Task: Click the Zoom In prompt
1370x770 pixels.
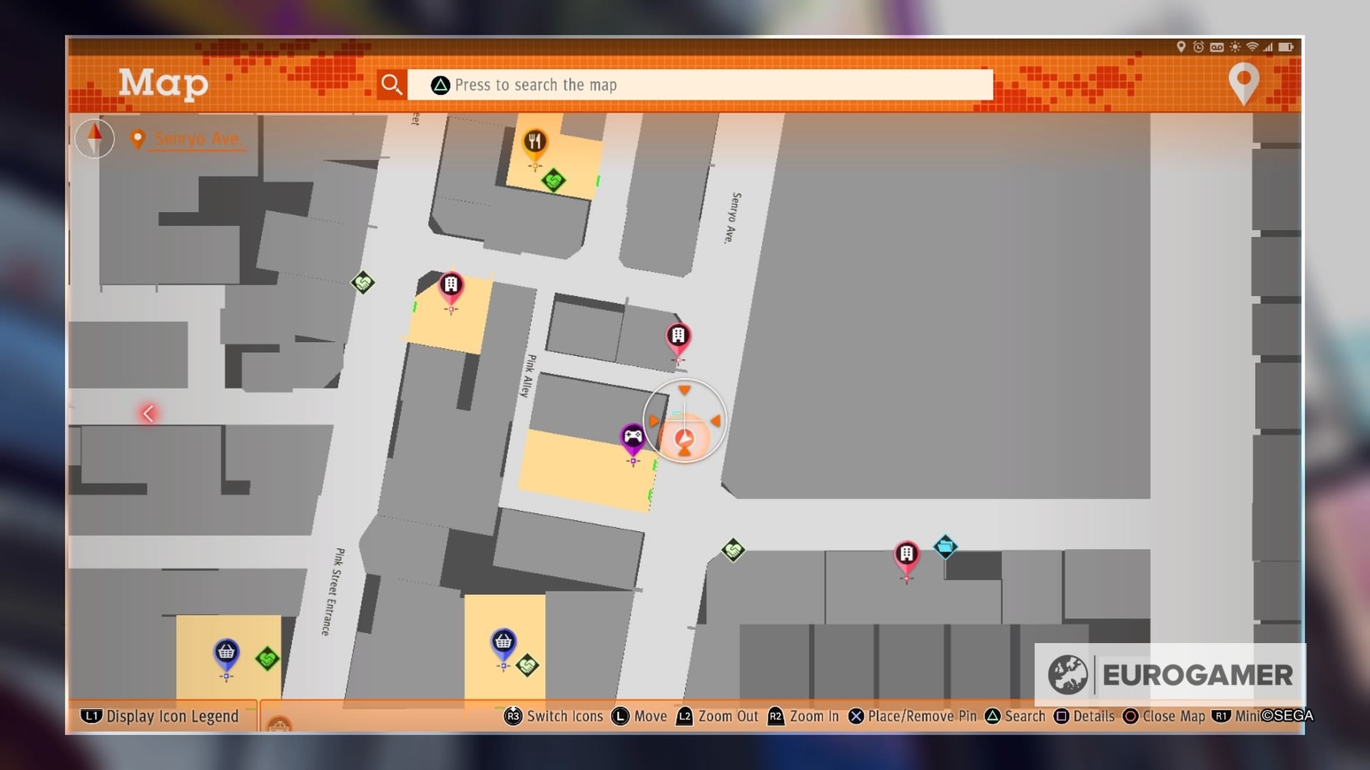Action: point(803,716)
